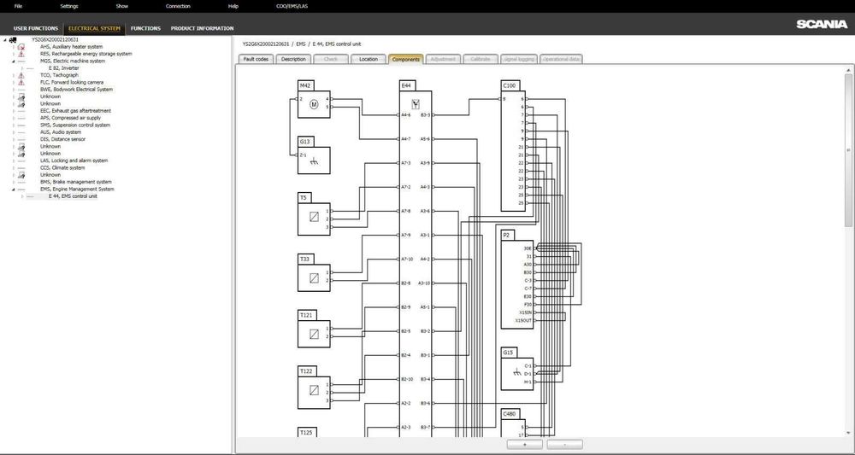Click the question-mark icon of the Unknown row above BMS
The image size is (855, 455).
(x=21, y=175)
